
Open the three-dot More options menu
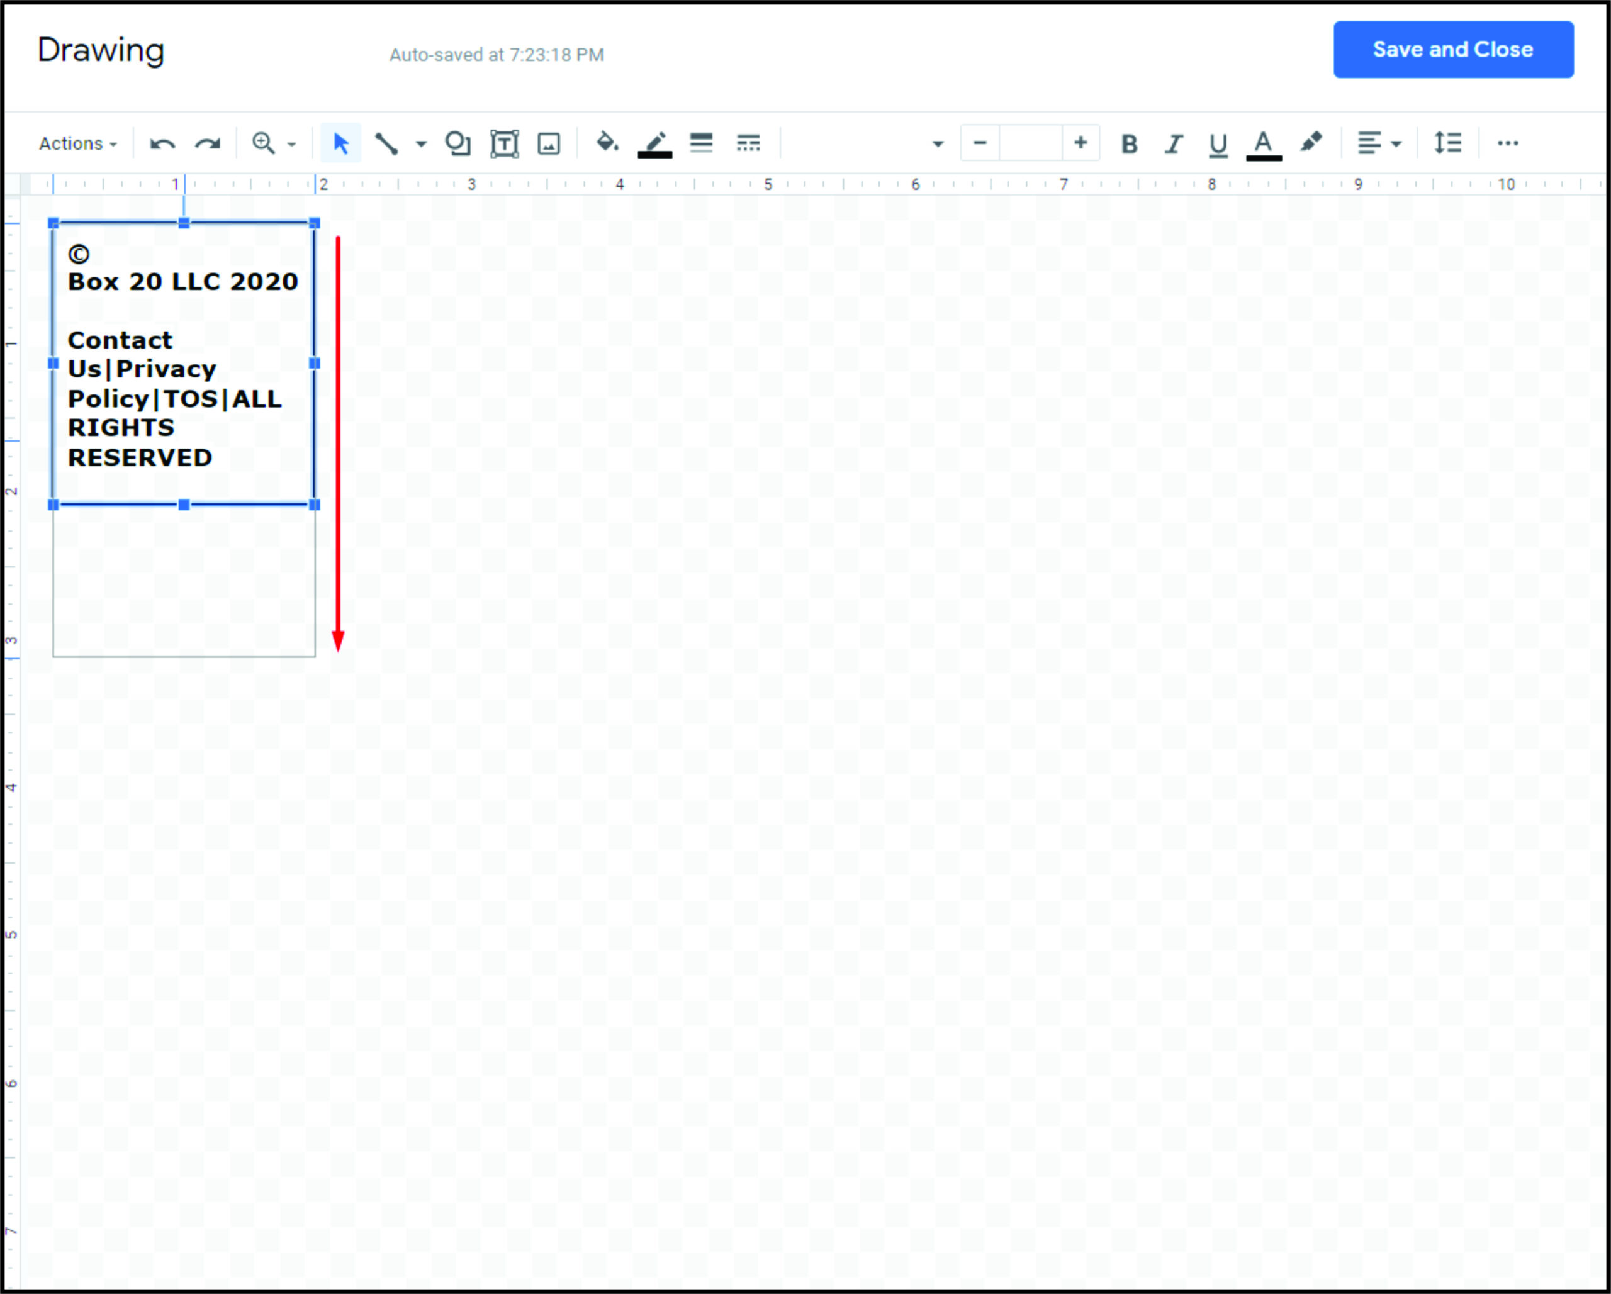pos(1508,143)
